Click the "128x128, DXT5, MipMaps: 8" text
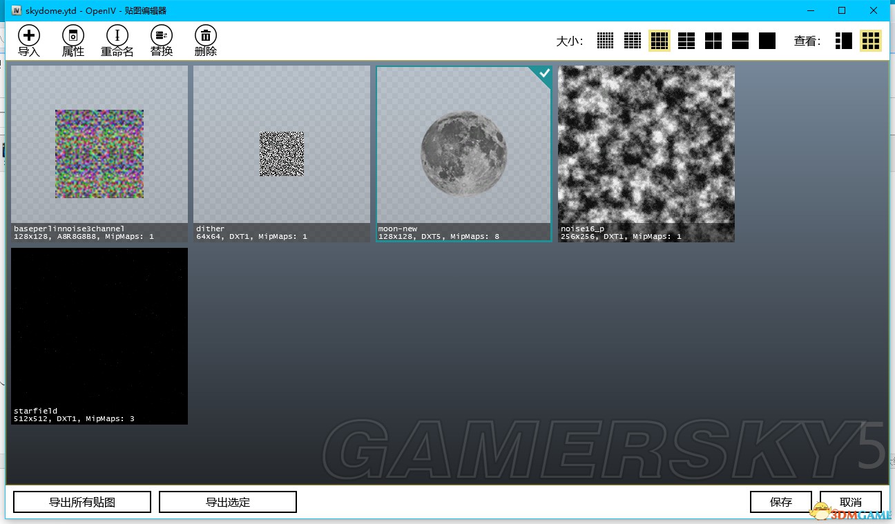Screen dimensions: 895x524 [439, 237]
